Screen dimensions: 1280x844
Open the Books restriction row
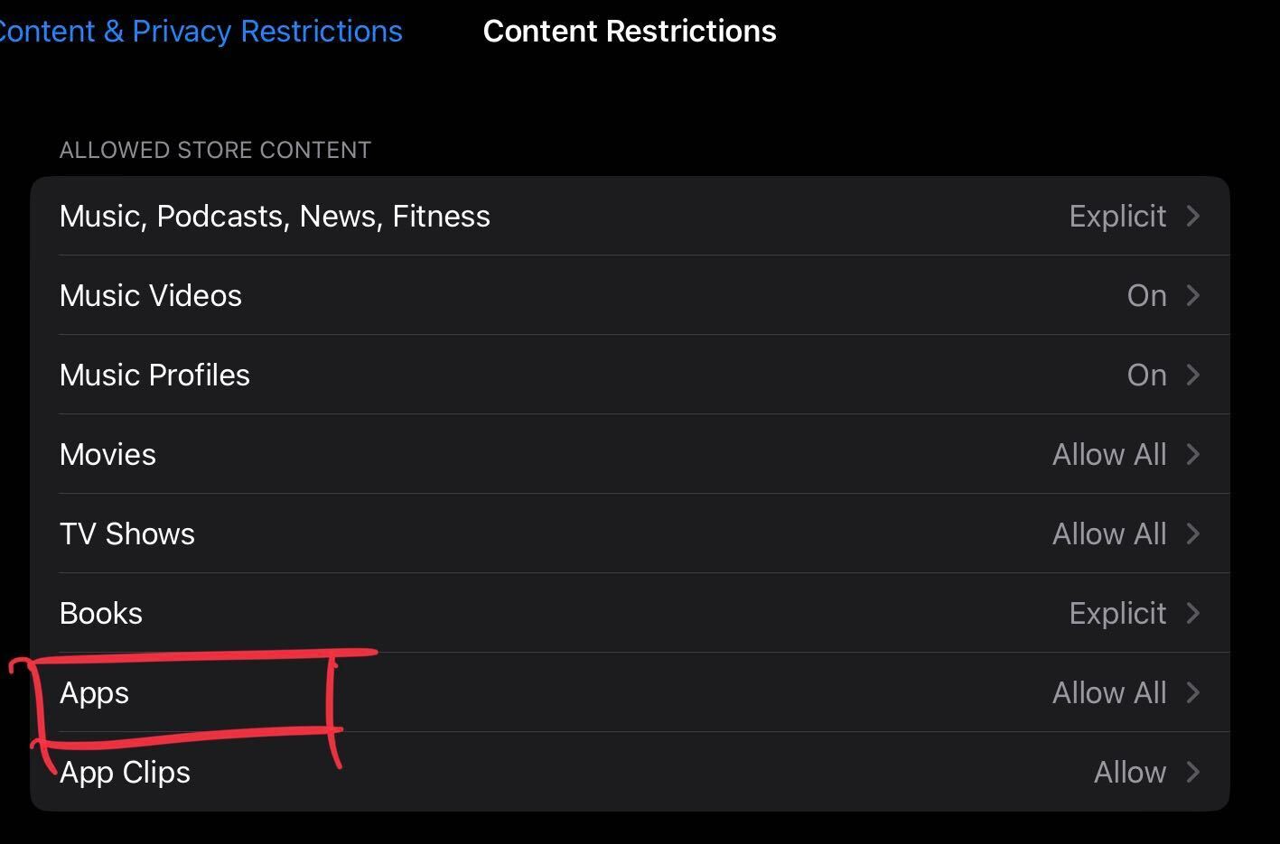click(x=630, y=613)
